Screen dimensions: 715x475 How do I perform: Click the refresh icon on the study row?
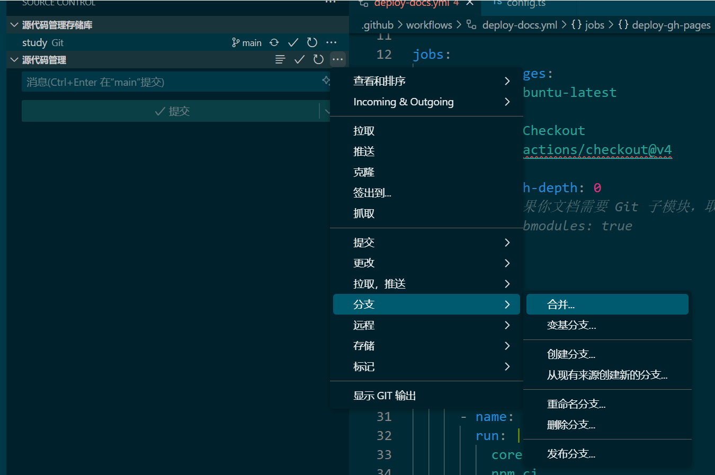312,42
